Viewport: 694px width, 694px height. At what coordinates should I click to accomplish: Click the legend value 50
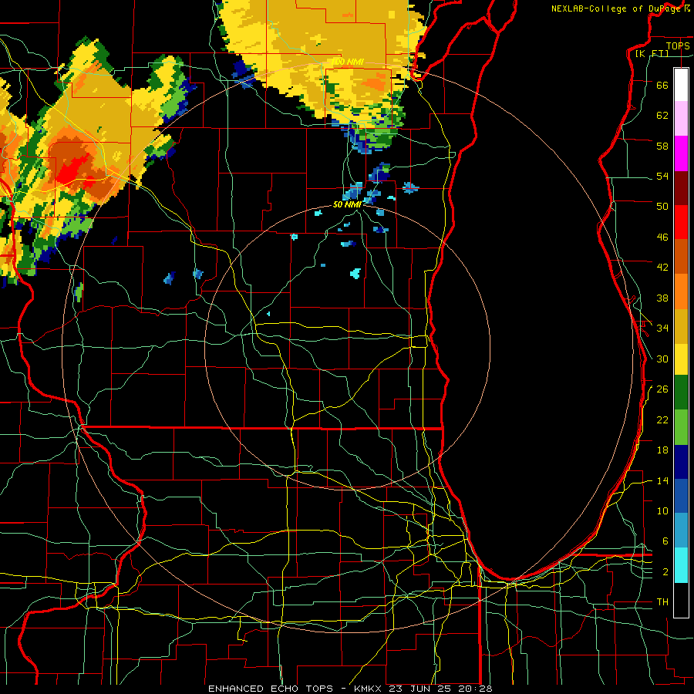tap(662, 207)
